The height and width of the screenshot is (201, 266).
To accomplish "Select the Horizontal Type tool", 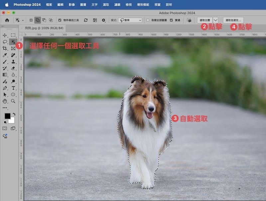I will tap(13, 88).
